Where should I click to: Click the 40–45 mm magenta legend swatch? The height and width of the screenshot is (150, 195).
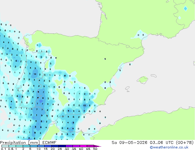83,146
